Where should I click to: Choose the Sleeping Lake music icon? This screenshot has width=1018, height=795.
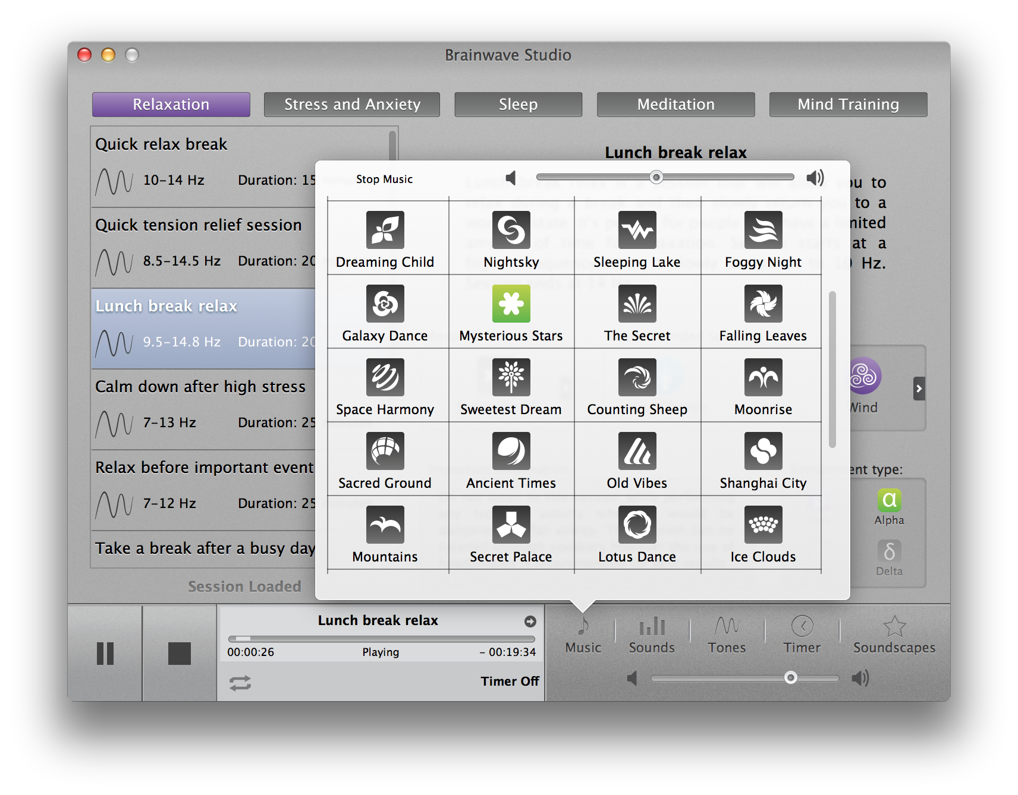(637, 230)
